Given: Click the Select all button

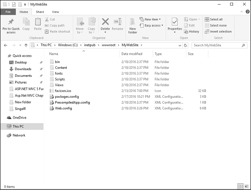Looking at the screenshot, I should 213,19.
